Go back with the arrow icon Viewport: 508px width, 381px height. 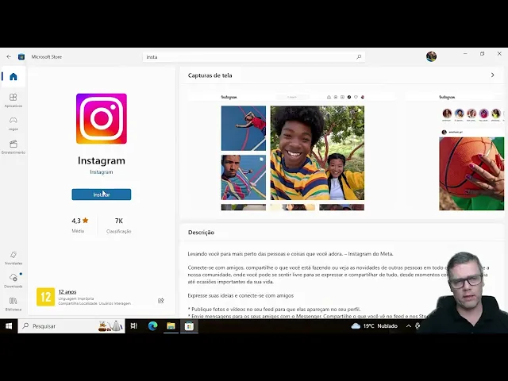pyautogui.click(x=9, y=56)
